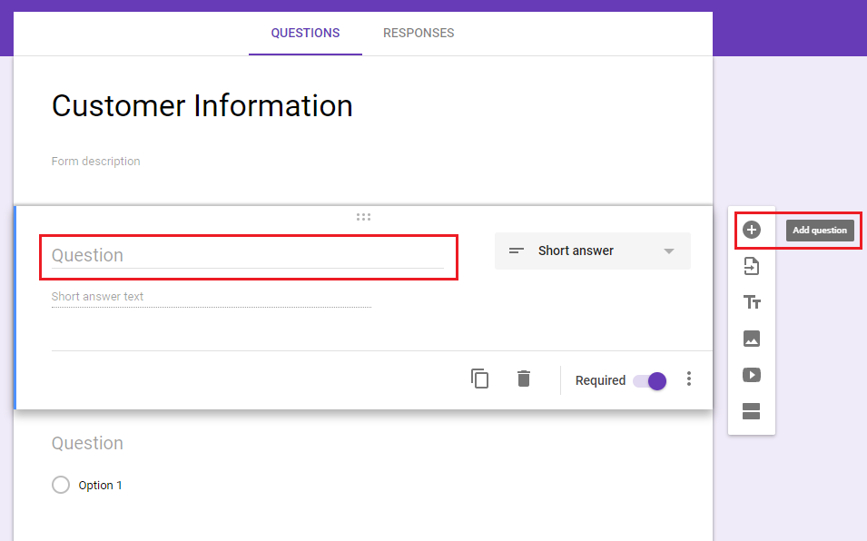
Task: Duplicate the current question
Action: (479, 379)
